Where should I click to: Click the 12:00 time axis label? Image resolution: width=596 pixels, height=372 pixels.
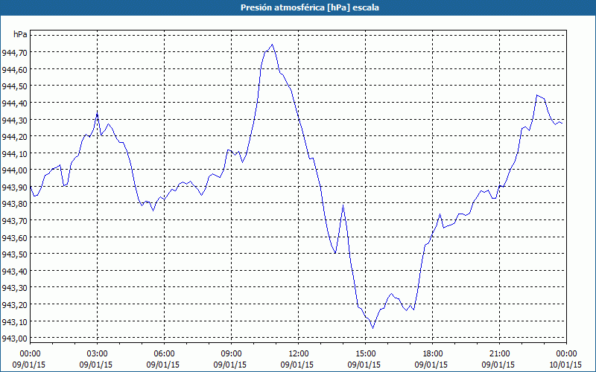299,354
